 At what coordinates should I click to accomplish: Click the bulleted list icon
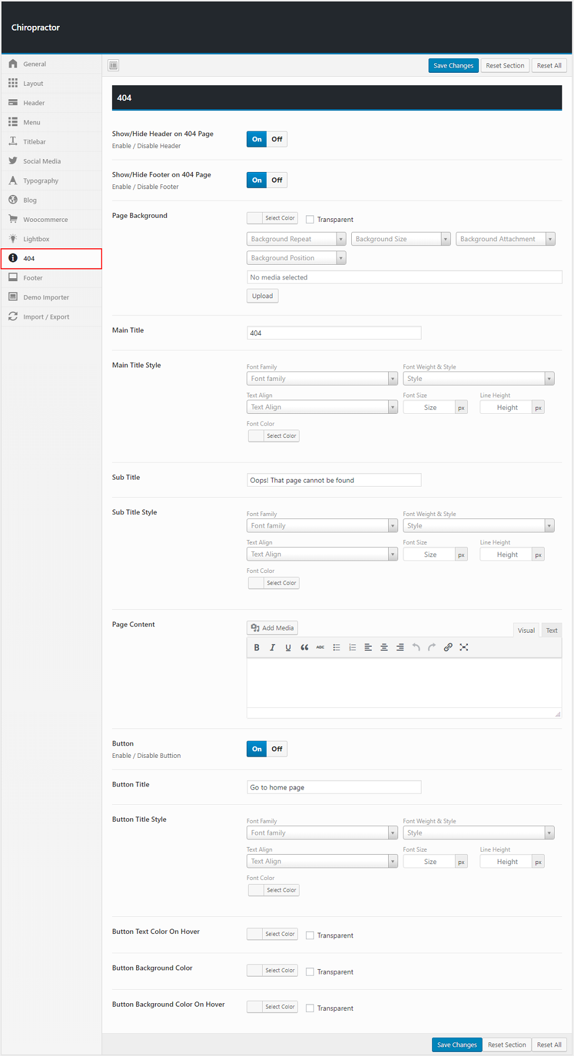337,647
